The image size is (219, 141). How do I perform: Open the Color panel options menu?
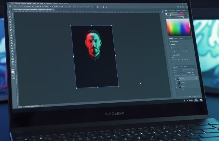tap(188, 11)
